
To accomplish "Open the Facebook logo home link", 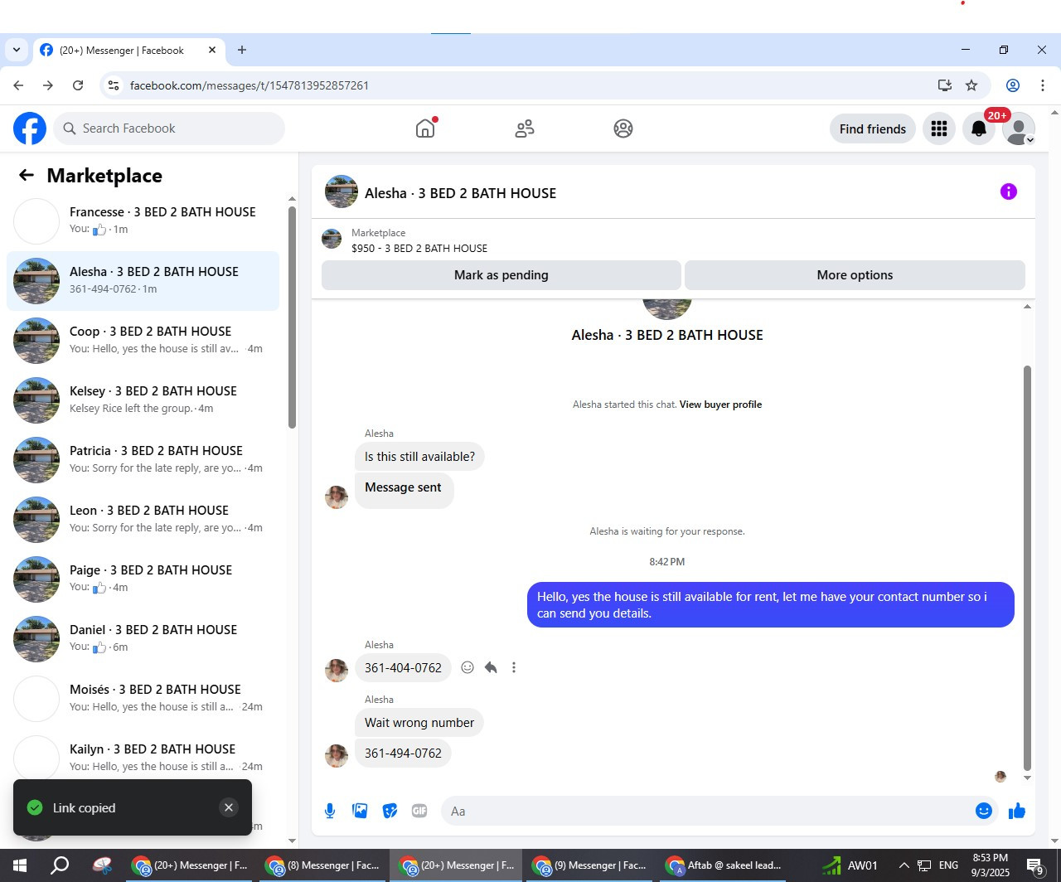I will [x=30, y=128].
